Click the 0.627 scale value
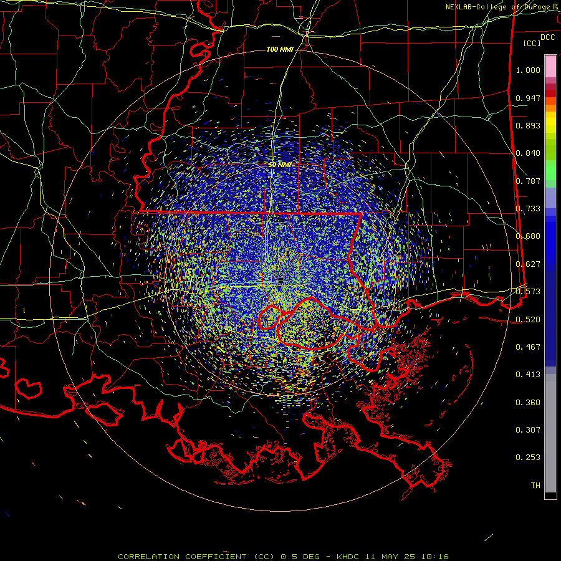Screen dimensions: 561x561 pos(528,264)
